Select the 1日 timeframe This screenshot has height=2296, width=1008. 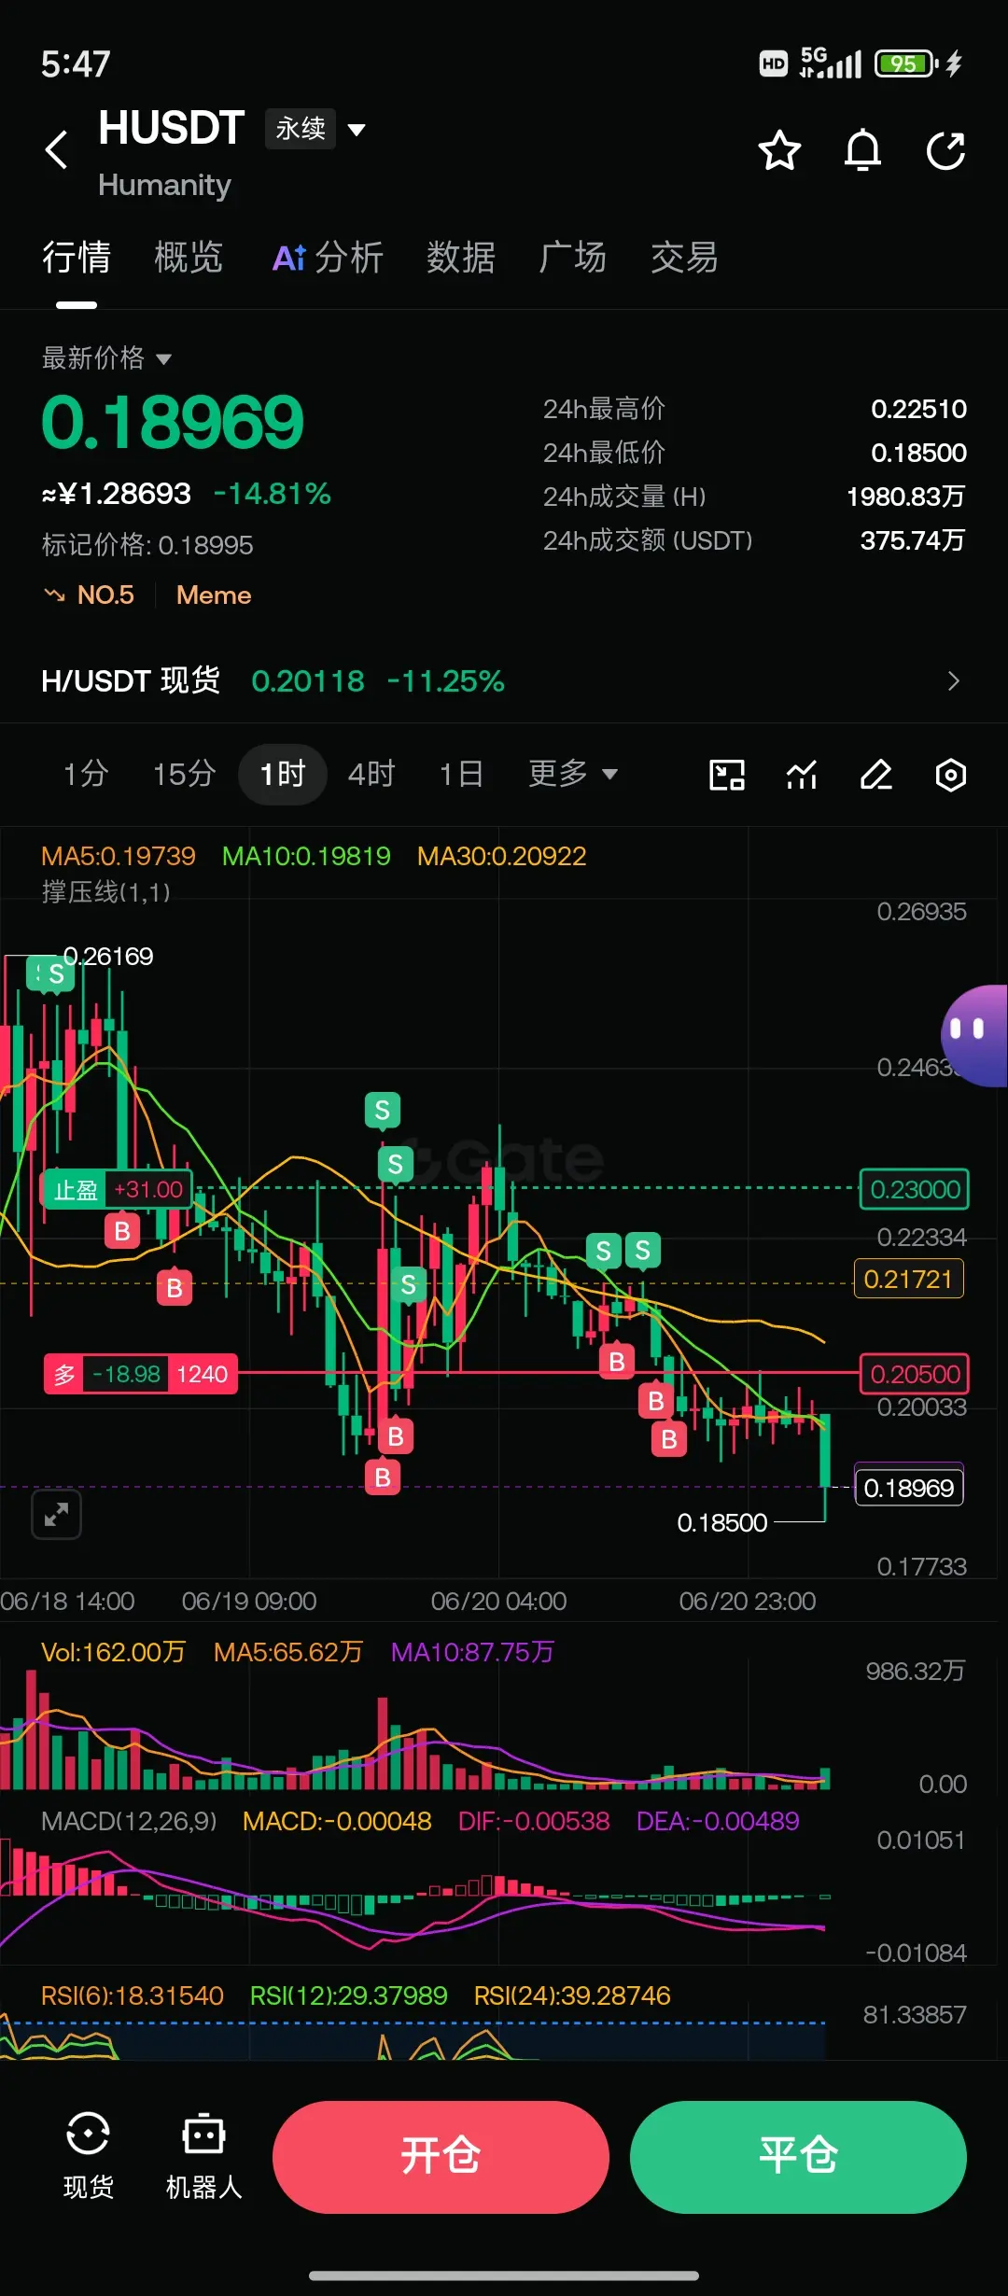(461, 774)
